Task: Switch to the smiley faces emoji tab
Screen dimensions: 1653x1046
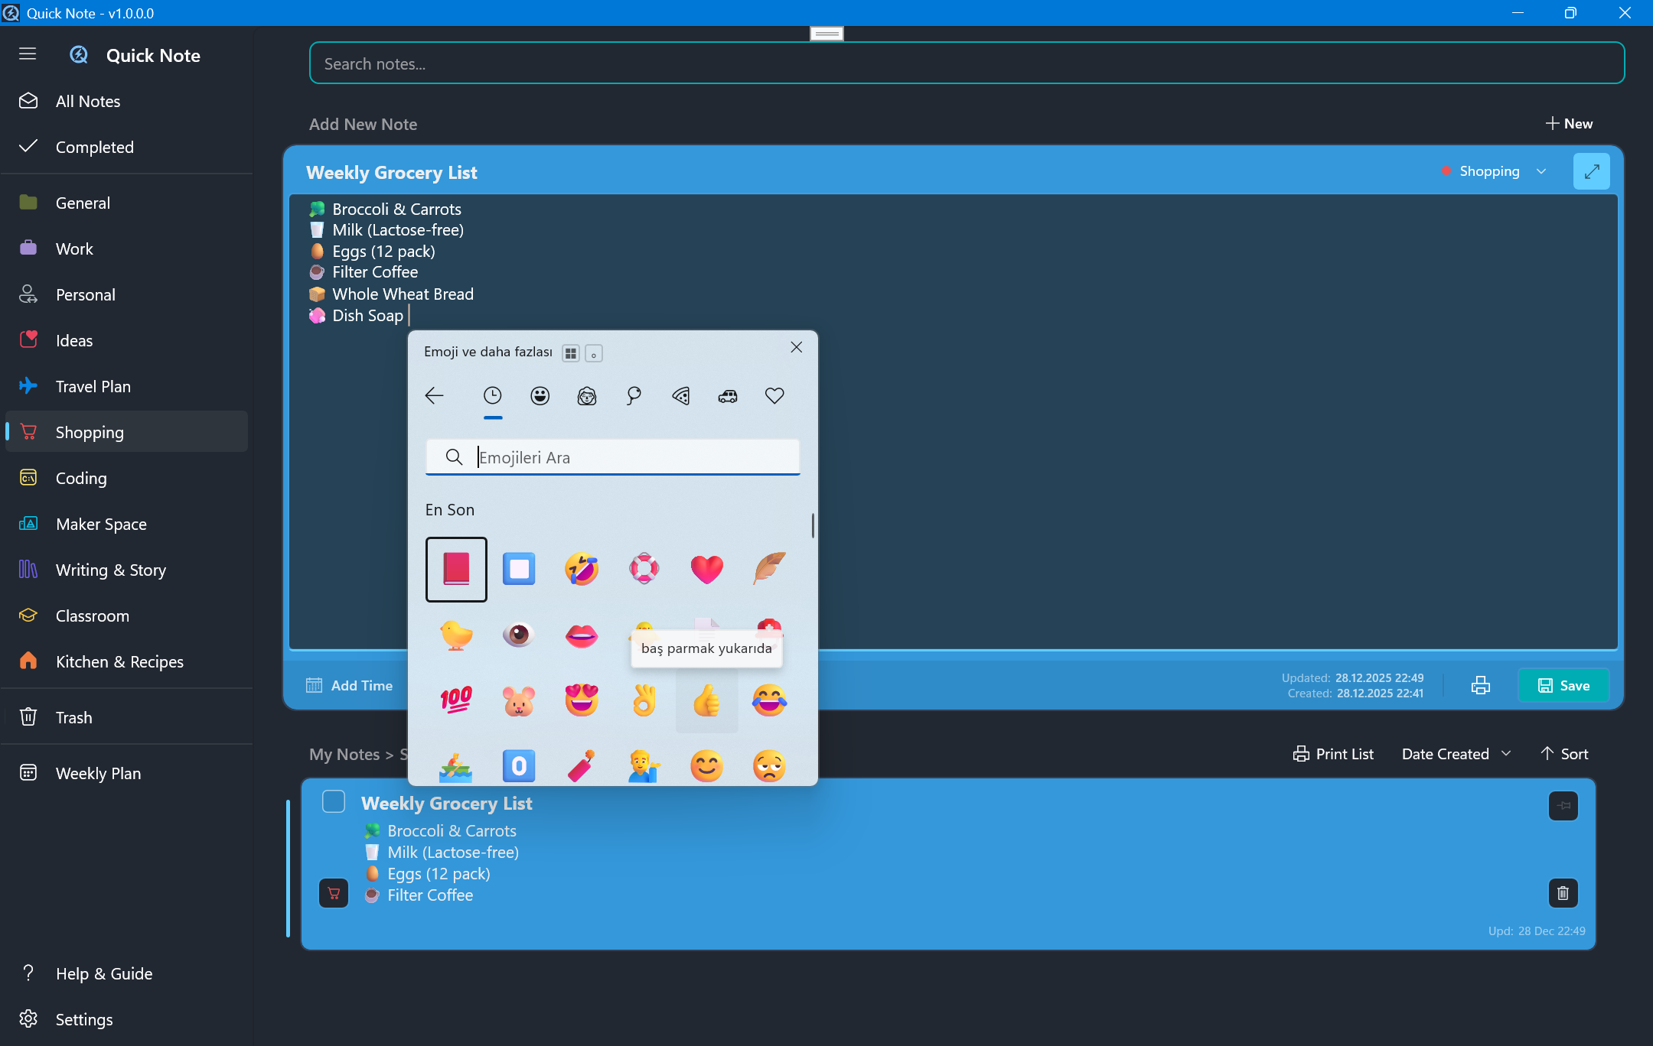Action: 540,395
